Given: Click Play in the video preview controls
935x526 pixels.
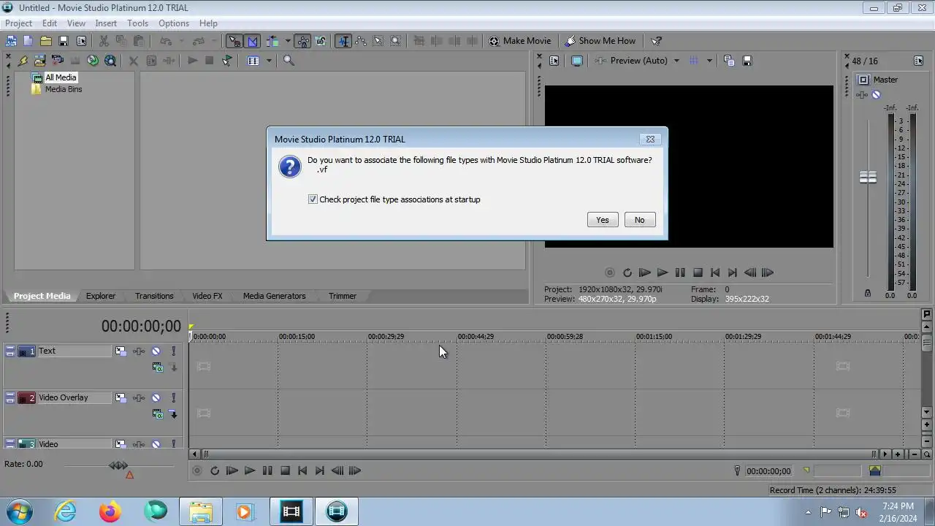Looking at the screenshot, I should point(663,272).
